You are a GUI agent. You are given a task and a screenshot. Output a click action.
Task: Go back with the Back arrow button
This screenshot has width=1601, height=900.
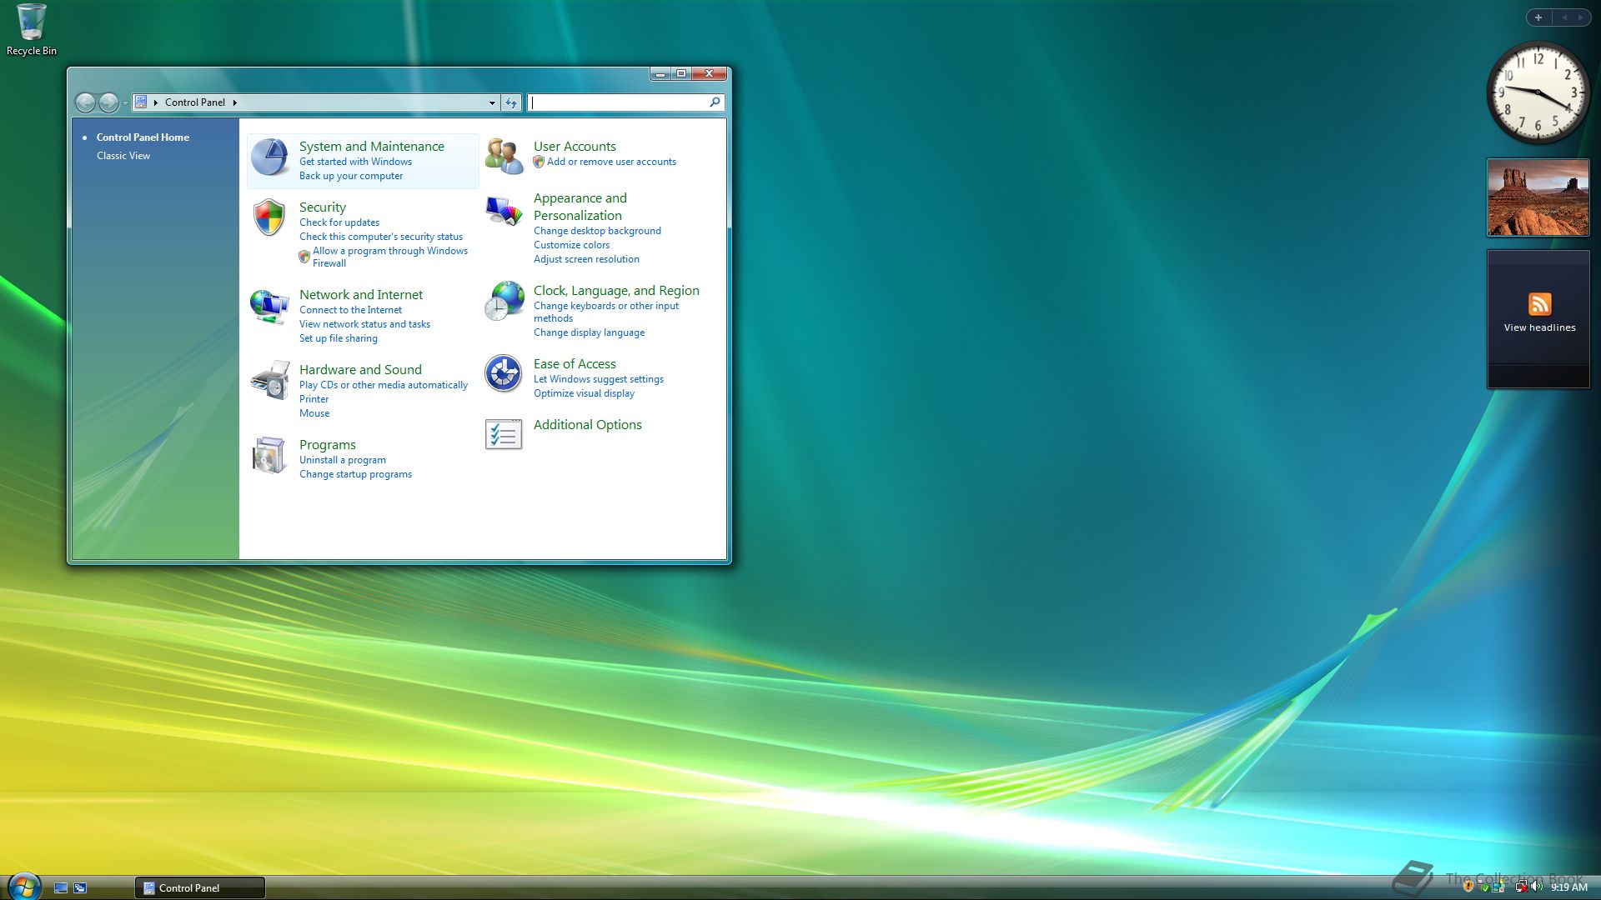pos(85,102)
